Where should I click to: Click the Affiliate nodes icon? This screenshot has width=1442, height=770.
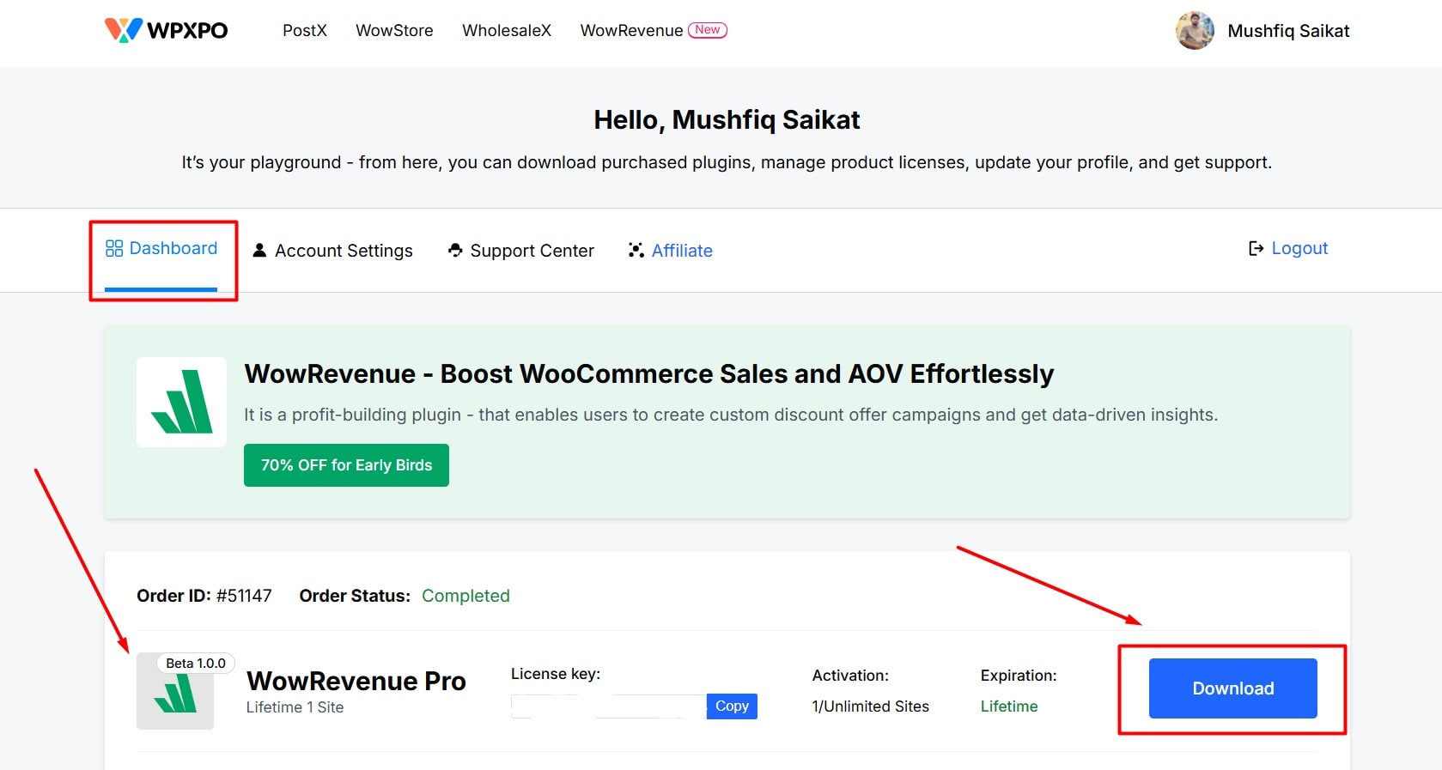pyautogui.click(x=636, y=250)
